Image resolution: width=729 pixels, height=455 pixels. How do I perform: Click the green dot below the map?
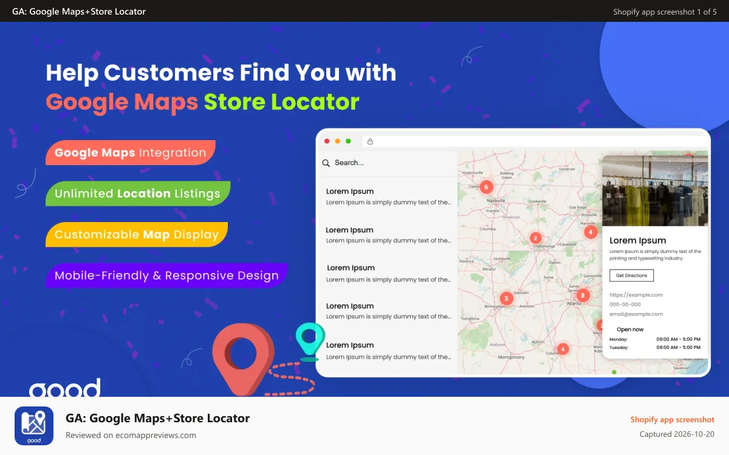coord(614,372)
